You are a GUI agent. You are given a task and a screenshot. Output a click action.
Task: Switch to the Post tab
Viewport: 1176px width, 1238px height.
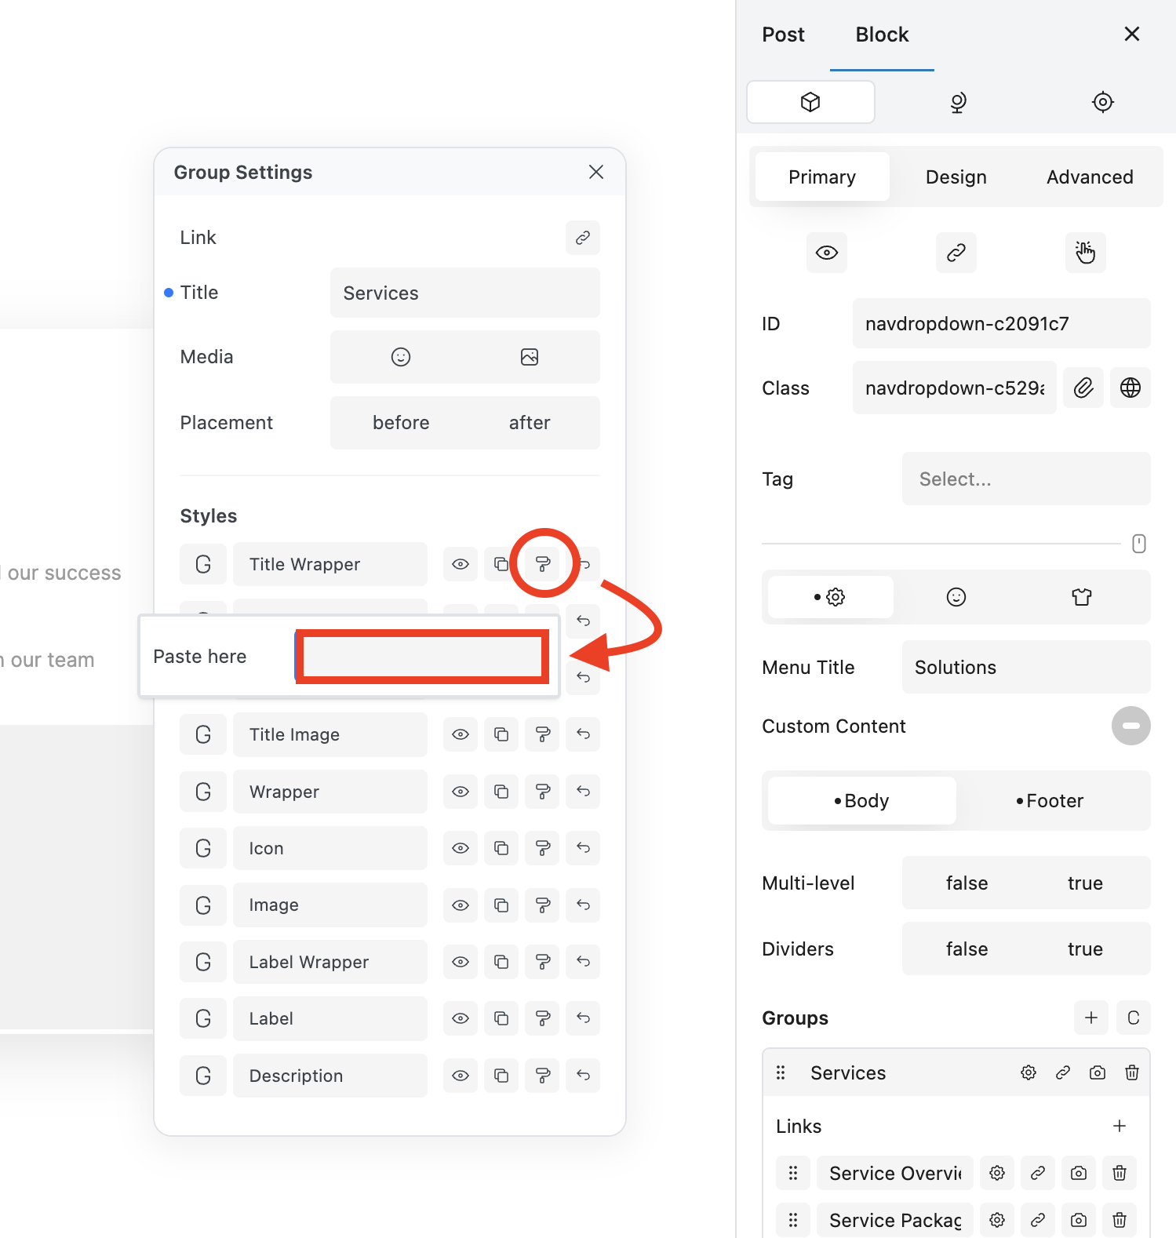[x=783, y=35]
